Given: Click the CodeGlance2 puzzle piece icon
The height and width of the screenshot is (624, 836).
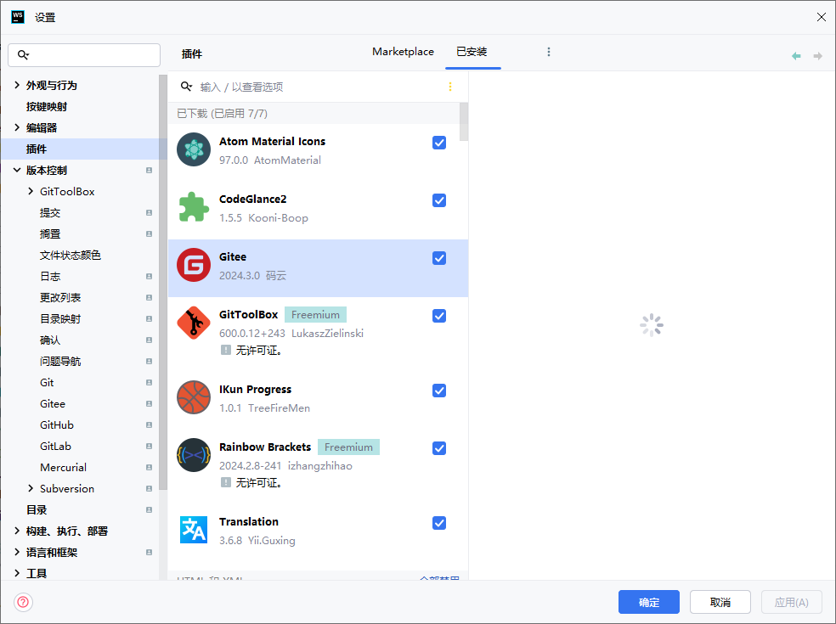Looking at the screenshot, I should pos(194,207).
